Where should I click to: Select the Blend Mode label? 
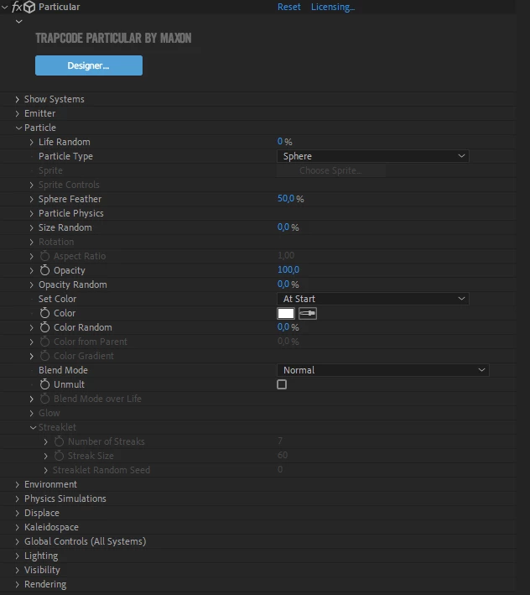[x=63, y=370]
